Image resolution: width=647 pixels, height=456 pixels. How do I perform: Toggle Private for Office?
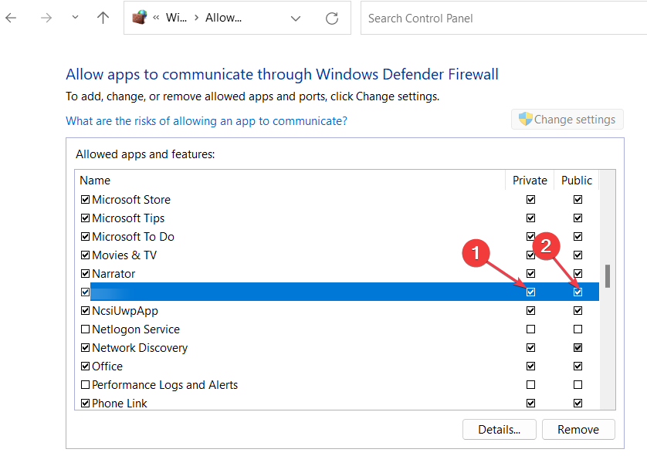[530, 366]
